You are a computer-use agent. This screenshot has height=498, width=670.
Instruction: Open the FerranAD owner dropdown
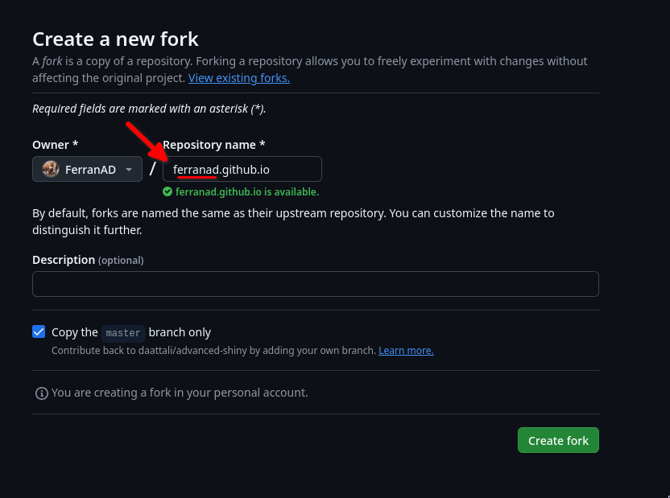click(x=87, y=169)
